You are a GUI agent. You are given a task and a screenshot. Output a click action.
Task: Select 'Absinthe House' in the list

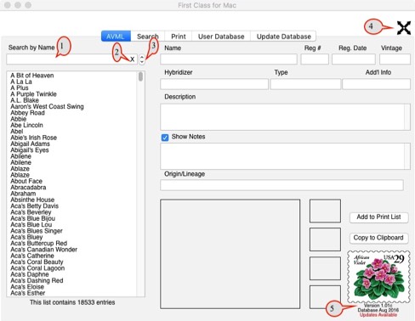(32, 200)
